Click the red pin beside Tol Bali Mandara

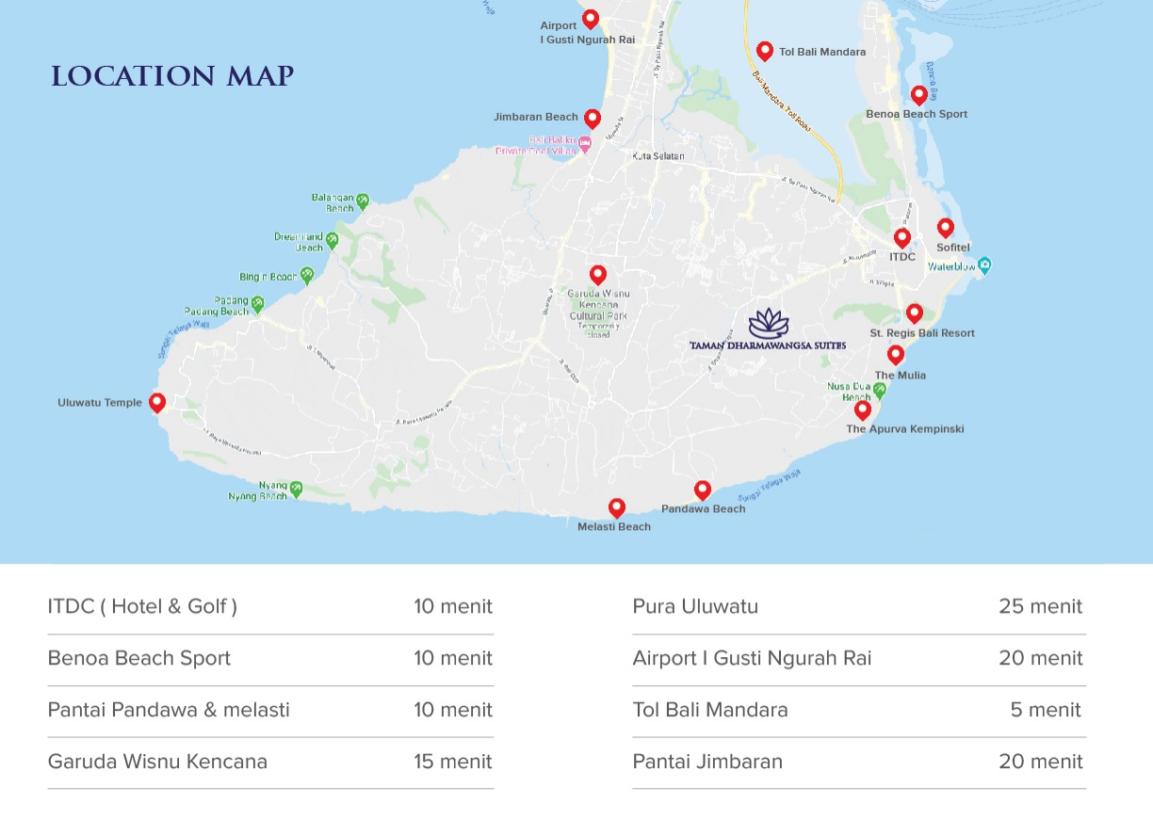click(x=765, y=51)
